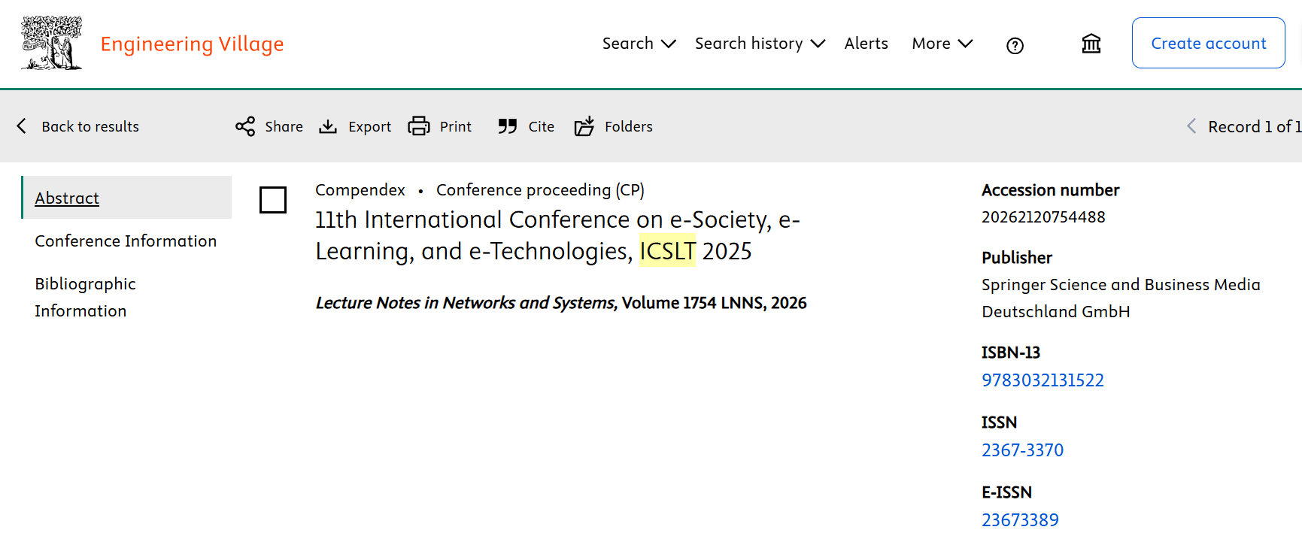Expand the Search history dropdown
This screenshot has width=1302, height=548.
click(x=760, y=44)
